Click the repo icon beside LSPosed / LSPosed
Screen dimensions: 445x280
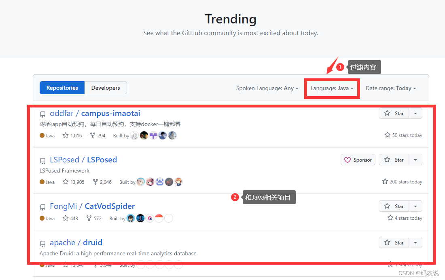pos(43,161)
